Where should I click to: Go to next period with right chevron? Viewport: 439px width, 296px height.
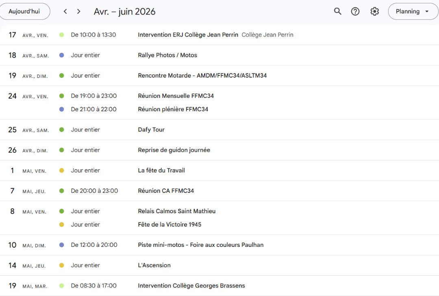79,11
